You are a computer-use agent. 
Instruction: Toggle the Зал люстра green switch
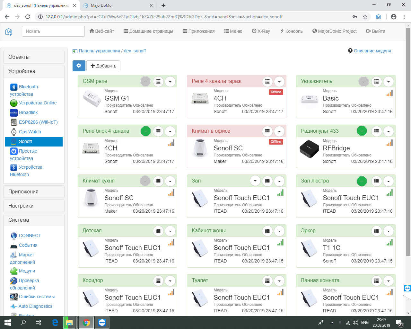tap(362, 181)
